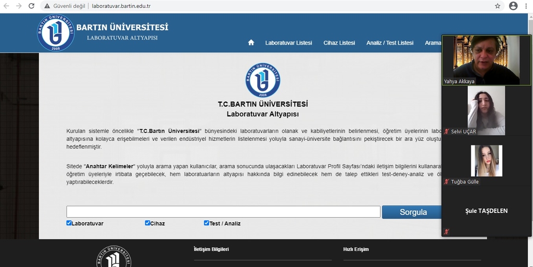This screenshot has width=533, height=267.
Task: Click the Yahya Akkaya name label
Action: pyautogui.click(x=459, y=82)
